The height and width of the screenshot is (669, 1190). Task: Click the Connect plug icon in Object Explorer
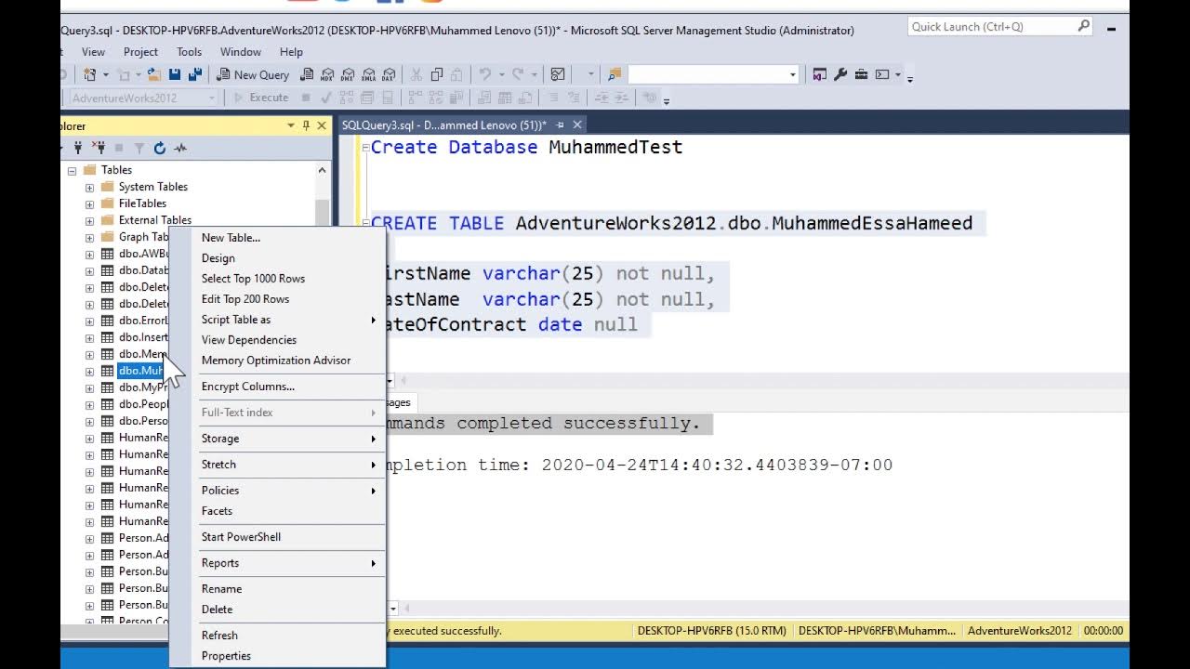(78, 148)
